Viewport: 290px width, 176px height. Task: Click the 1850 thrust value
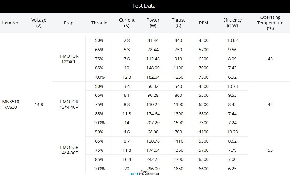pyautogui.click(x=178, y=169)
